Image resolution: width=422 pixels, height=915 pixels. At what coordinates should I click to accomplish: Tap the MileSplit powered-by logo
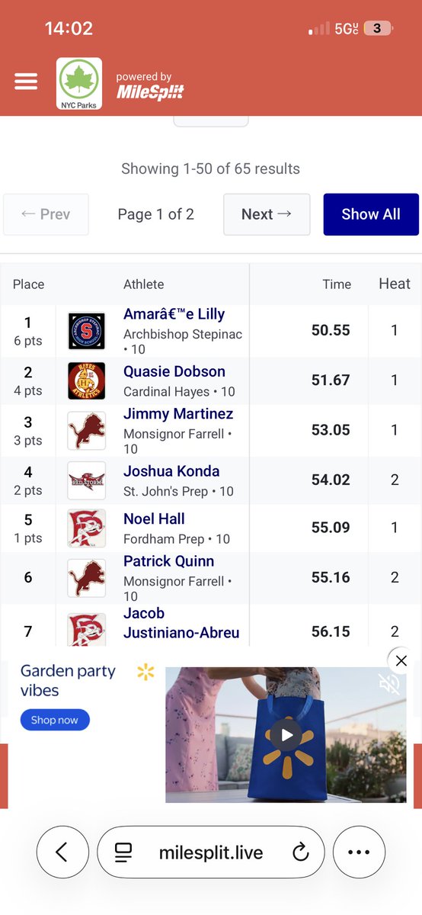coord(149,87)
